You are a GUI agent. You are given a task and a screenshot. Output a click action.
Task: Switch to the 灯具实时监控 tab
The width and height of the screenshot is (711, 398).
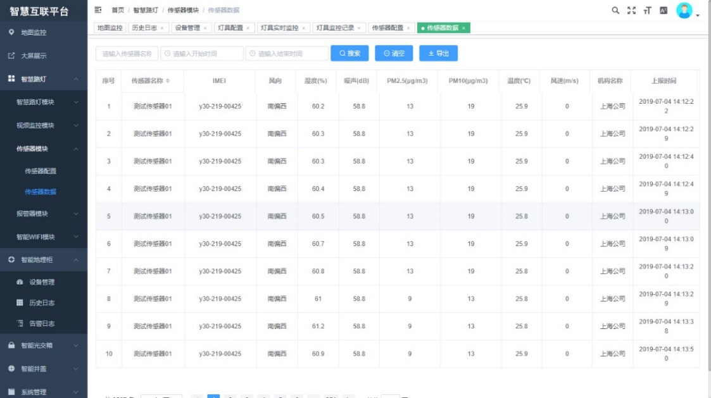[x=279, y=28]
